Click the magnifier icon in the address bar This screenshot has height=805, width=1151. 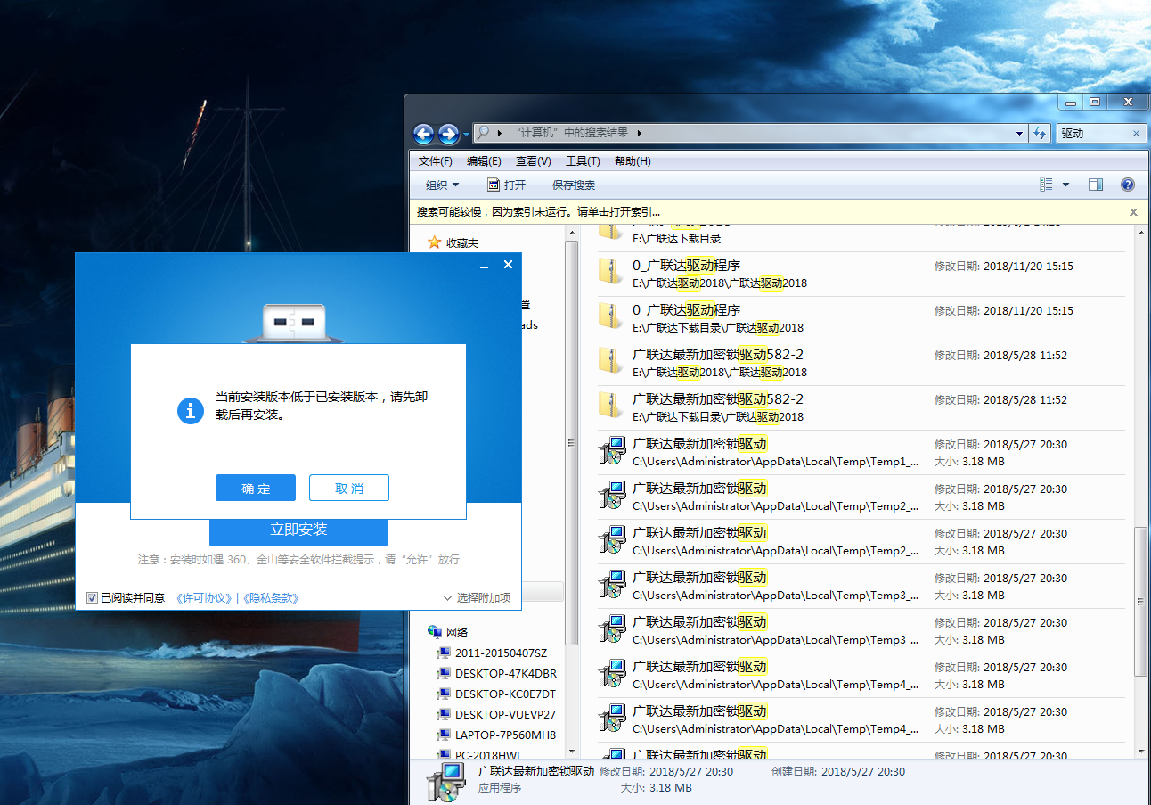(483, 133)
